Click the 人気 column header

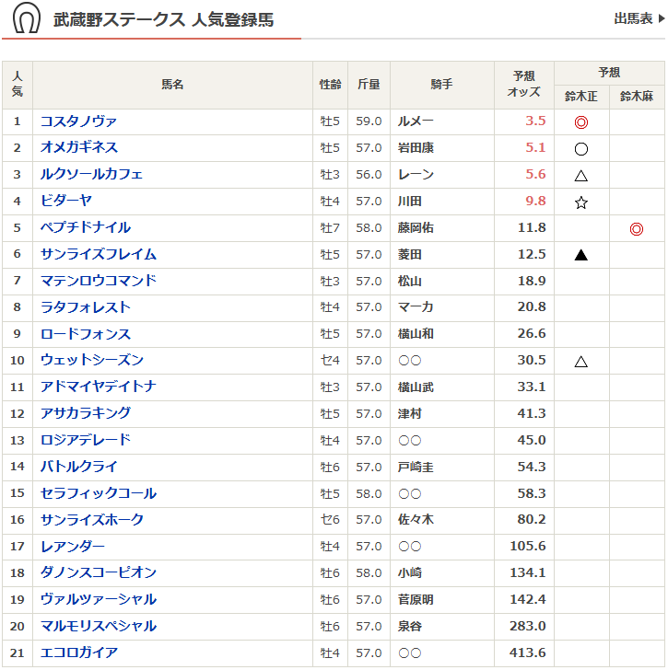pyautogui.click(x=18, y=85)
